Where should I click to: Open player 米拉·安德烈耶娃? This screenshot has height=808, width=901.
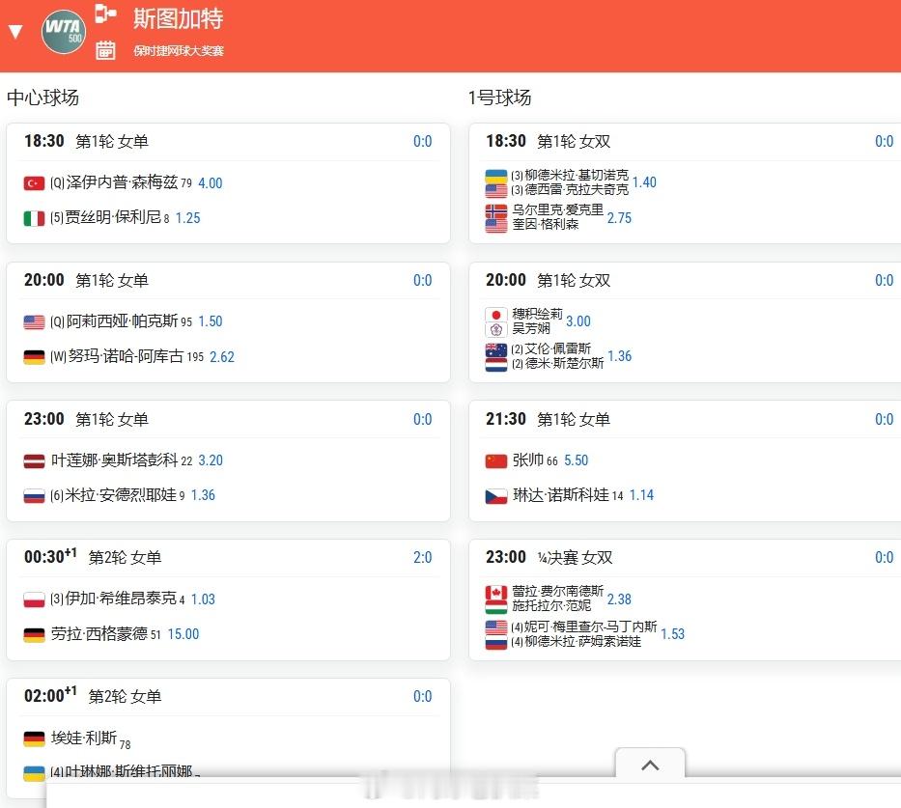tap(121, 494)
